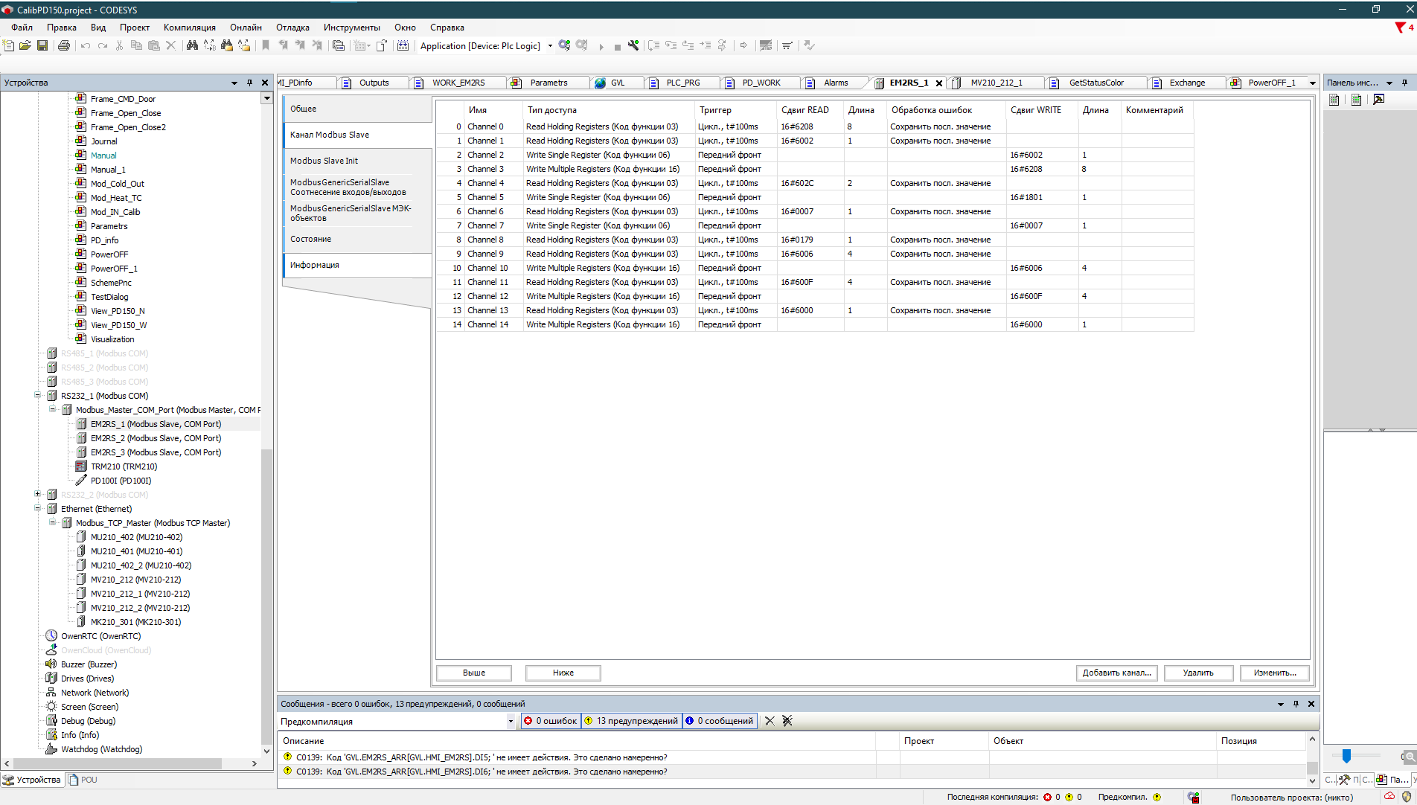Collapse the Modbus_TCP_Master node
The height and width of the screenshot is (805, 1417).
pos(52,523)
